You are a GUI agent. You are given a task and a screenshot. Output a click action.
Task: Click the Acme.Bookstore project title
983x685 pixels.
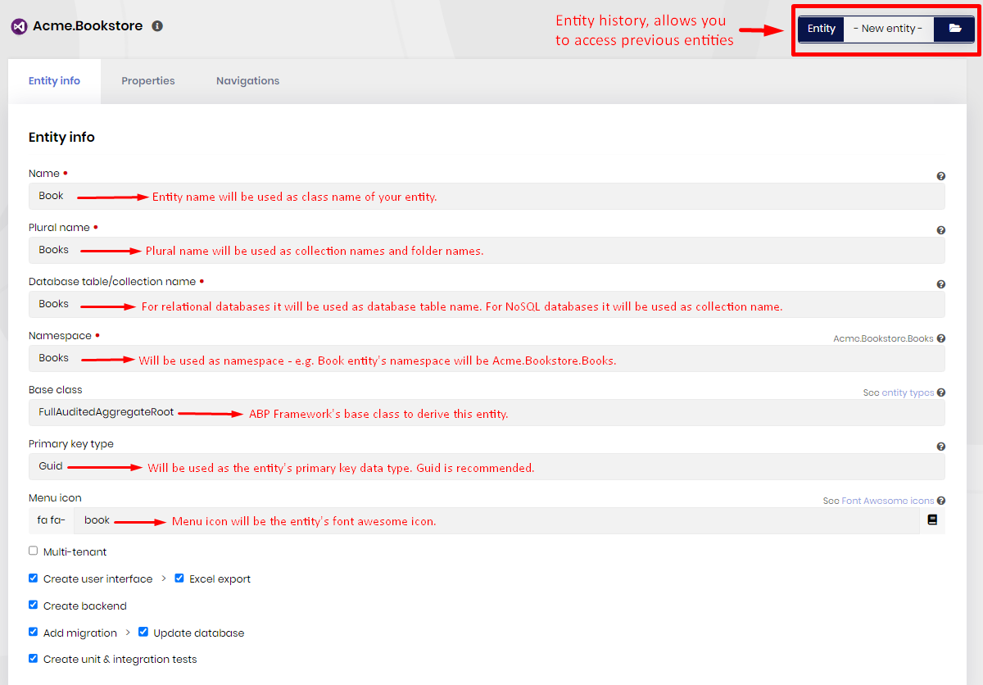click(88, 26)
